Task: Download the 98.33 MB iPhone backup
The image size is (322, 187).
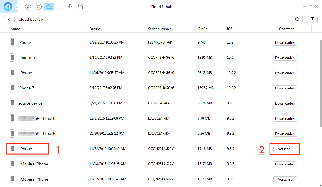Action: [285, 73]
